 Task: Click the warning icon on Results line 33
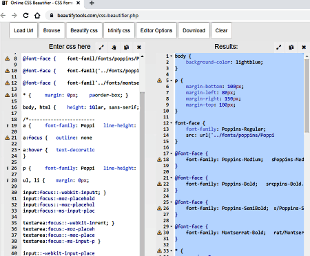point(159,250)
